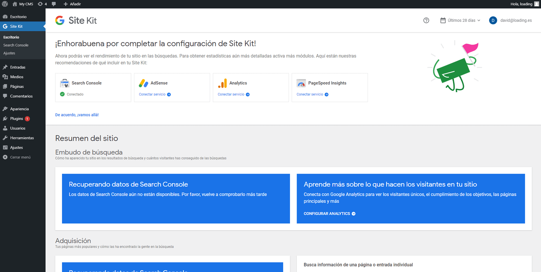Click De acuerdo, ¡vamos allá! link
Screen dimensions: 541x272
point(77,115)
